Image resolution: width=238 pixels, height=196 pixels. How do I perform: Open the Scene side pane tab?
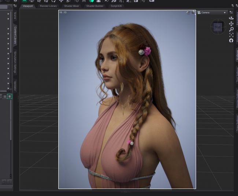[15, 16]
